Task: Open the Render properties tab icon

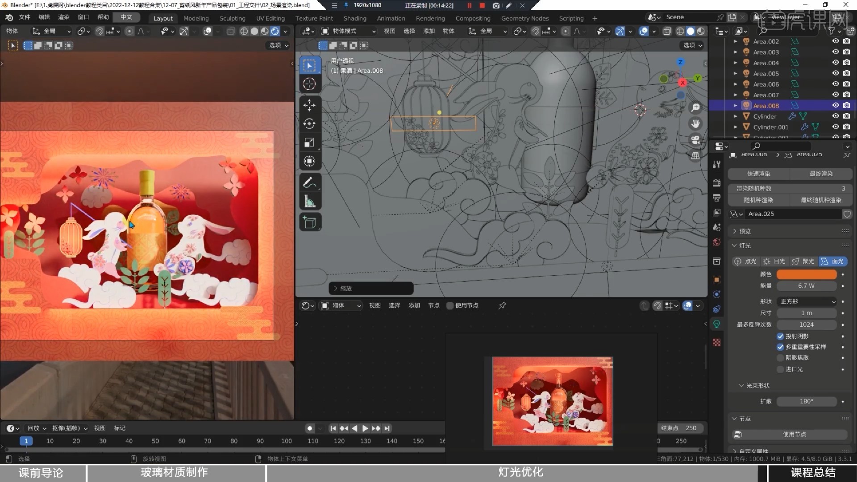Action: (x=717, y=183)
